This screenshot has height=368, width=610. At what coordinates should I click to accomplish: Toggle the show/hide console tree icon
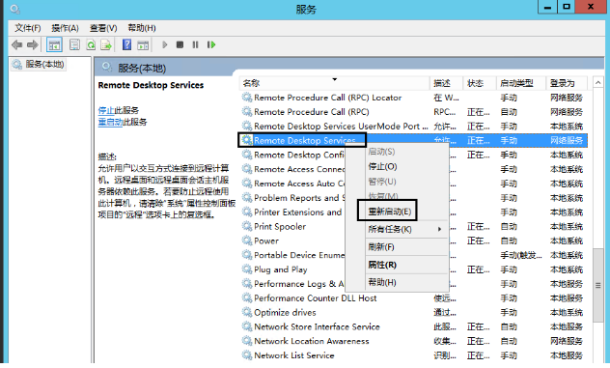54,45
